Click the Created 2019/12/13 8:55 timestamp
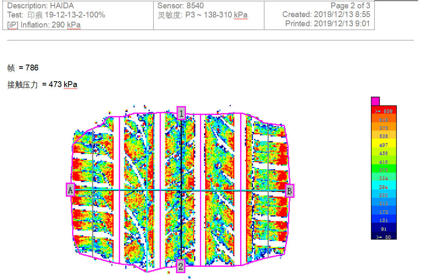The height and width of the screenshot is (280, 428). [326, 15]
